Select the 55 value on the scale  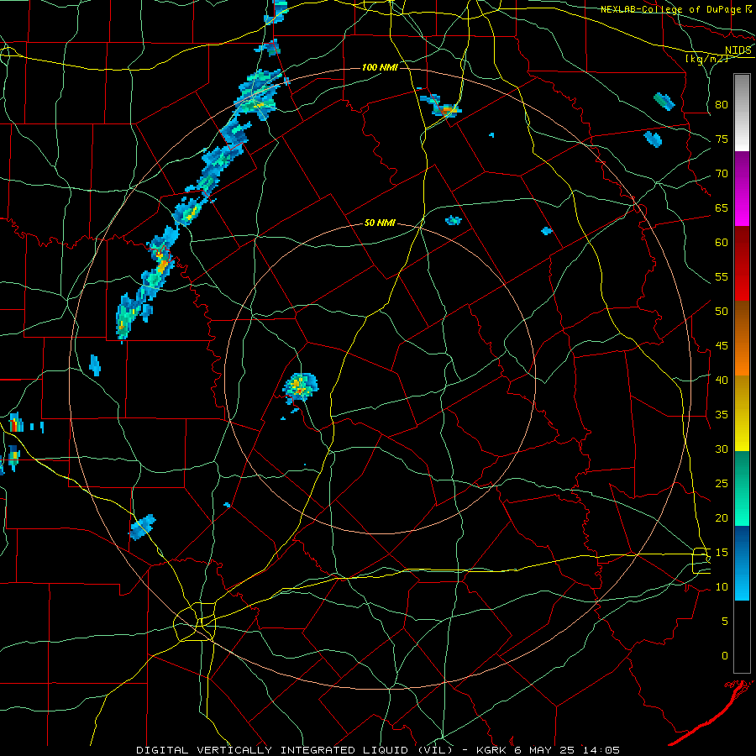[722, 276]
